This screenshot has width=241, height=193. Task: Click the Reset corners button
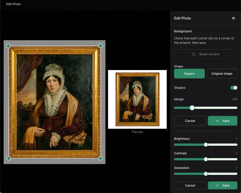point(206,54)
